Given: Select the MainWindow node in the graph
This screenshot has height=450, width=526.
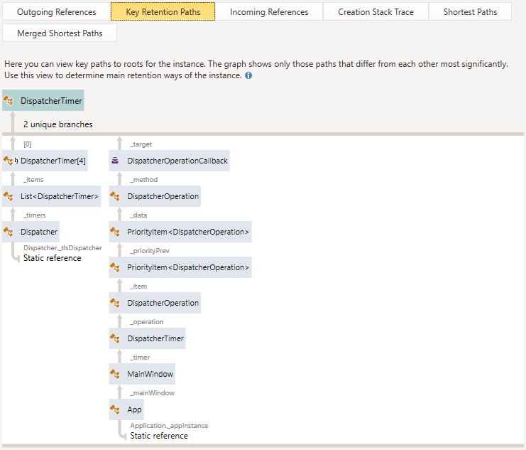Looking at the screenshot, I should pos(150,374).
